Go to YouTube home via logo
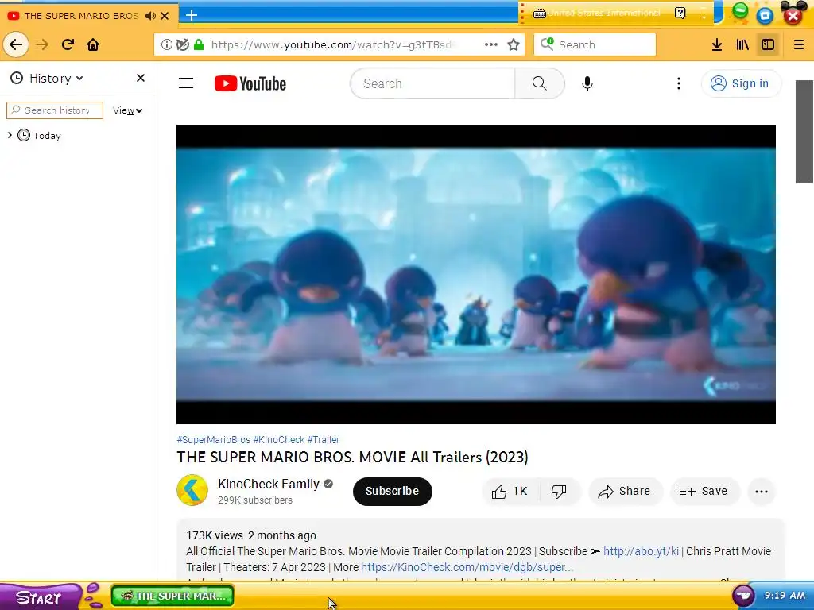The height and width of the screenshot is (610, 814). click(250, 83)
